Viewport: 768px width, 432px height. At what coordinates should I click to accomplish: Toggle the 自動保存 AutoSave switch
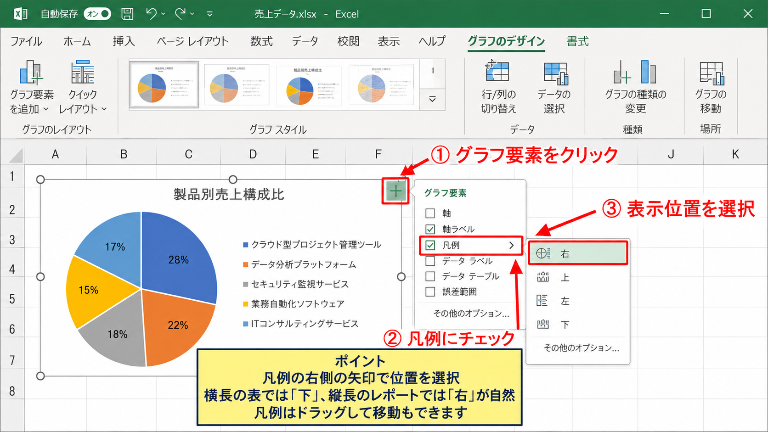coord(97,14)
